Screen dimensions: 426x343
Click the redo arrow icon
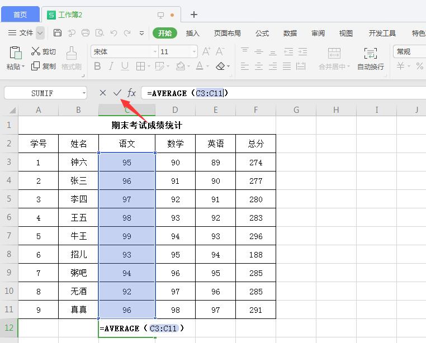tap(127, 33)
